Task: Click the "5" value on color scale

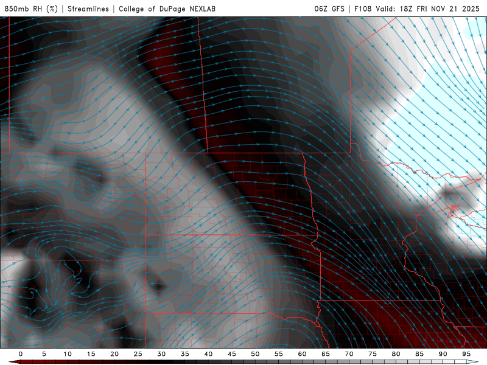Action: [x=44, y=354]
